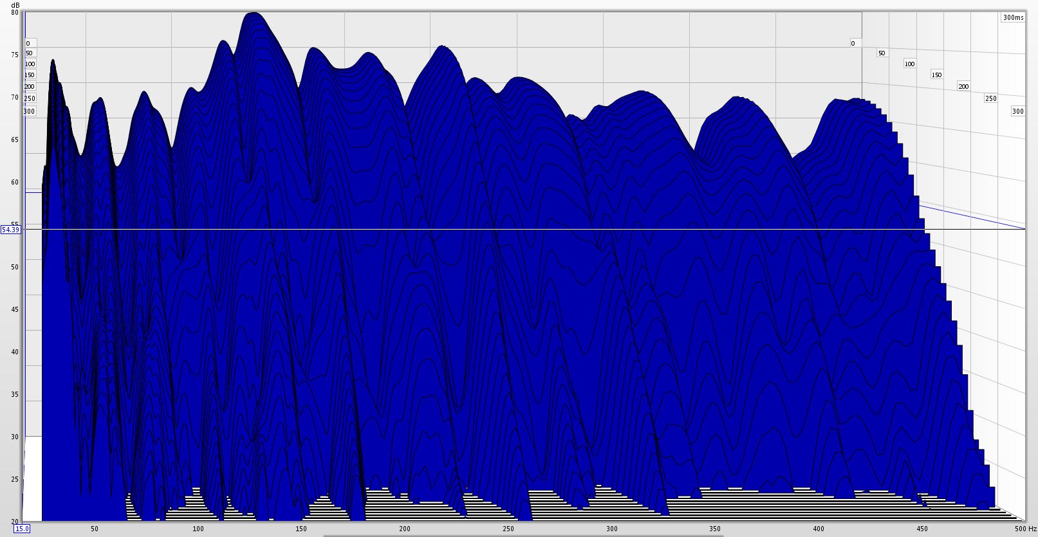The image size is (1038, 537).
Task: Click the 60 value on the dB axis
Action: (15, 182)
